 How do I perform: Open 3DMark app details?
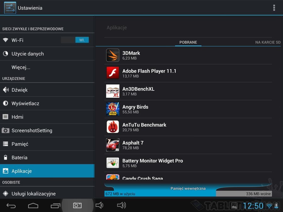click(188, 55)
